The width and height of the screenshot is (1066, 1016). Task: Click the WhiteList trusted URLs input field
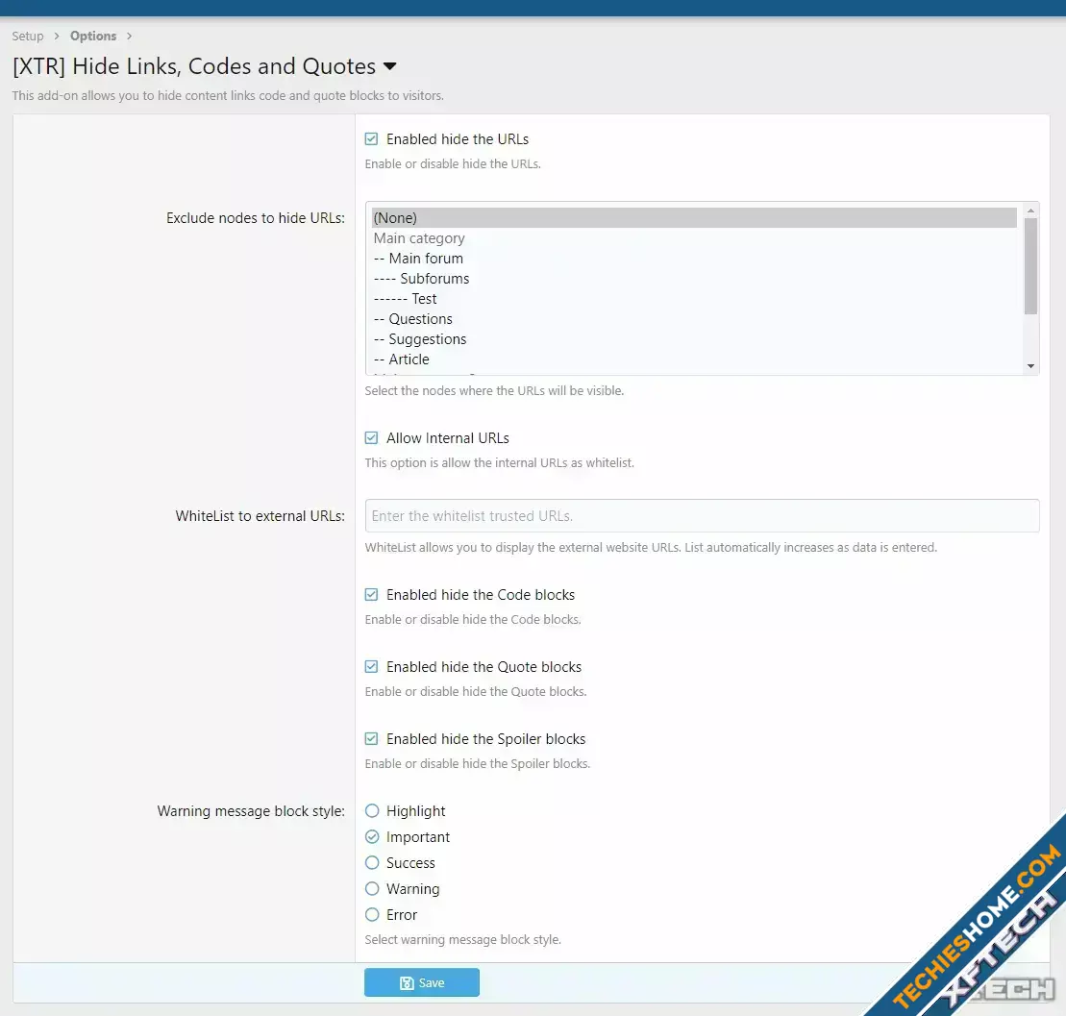click(x=702, y=516)
